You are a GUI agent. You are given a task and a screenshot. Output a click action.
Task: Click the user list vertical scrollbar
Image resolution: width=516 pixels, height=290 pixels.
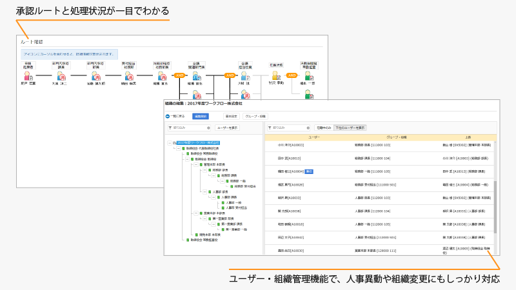click(495, 206)
